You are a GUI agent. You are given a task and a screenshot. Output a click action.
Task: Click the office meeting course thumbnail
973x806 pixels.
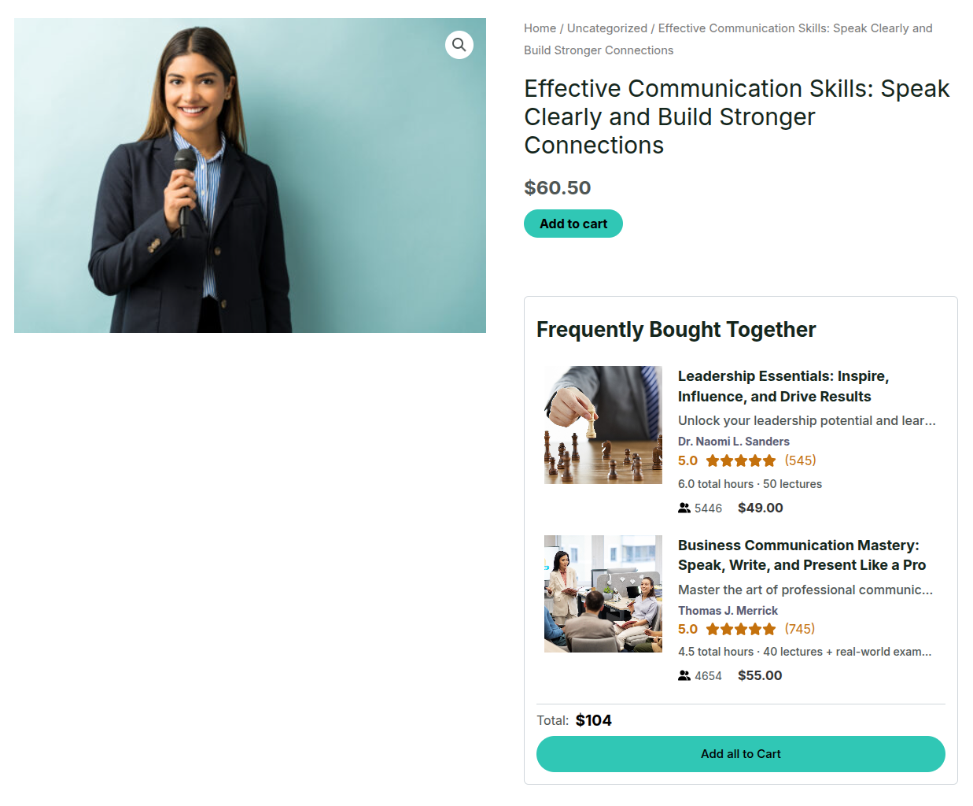point(603,594)
